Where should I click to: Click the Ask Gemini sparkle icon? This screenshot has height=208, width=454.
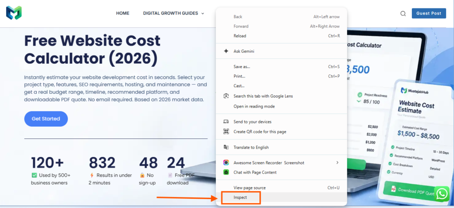point(226,51)
